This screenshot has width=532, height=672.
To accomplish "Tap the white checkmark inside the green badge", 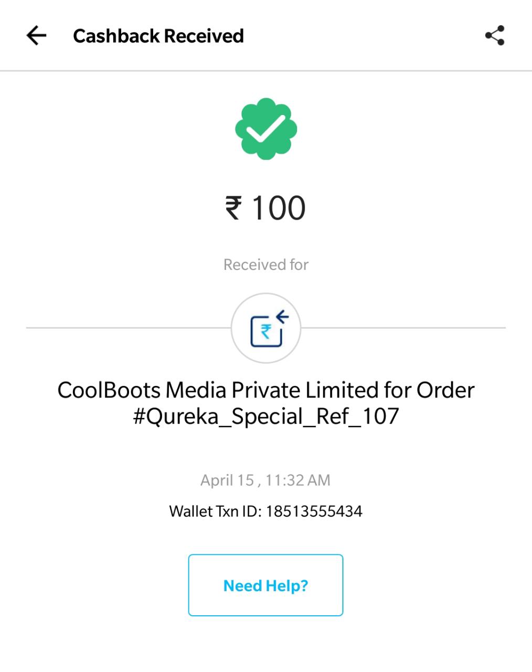I will [266, 128].
